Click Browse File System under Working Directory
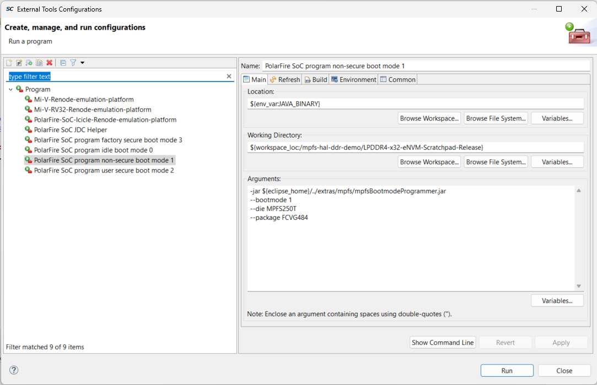This screenshot has width=597, height=385. pyautogui.click(x=496, y=162)
